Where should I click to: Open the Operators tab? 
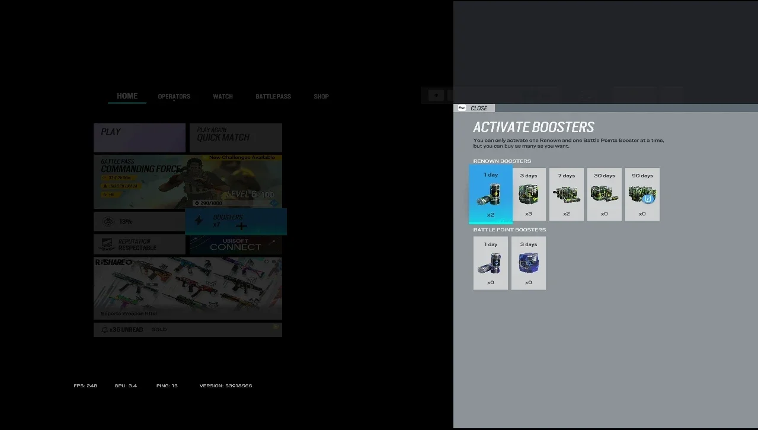click(174, 97)
